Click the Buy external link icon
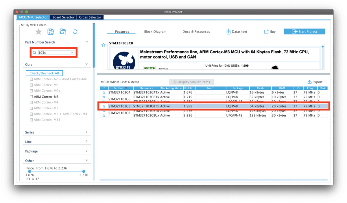Viewport: 347px width, 203px height. [266, 31]
